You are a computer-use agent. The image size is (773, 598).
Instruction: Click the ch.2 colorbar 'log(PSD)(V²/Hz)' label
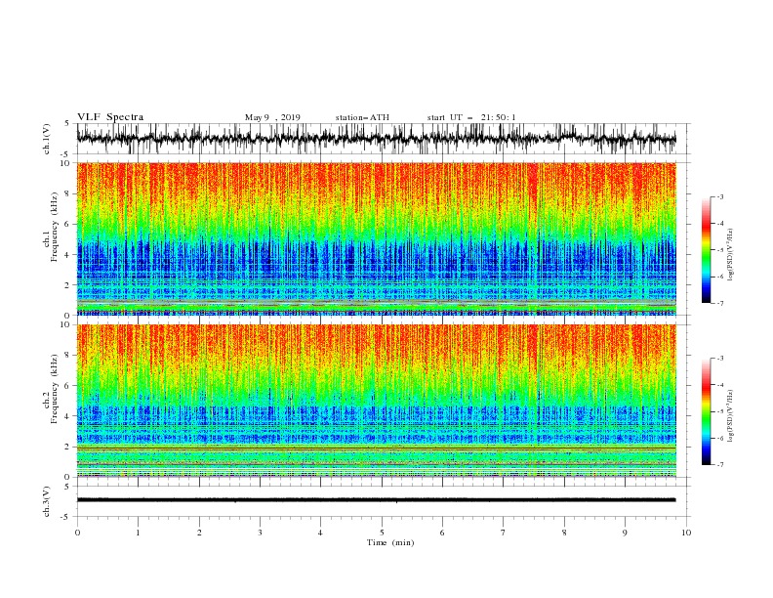(x=731, y=416)
